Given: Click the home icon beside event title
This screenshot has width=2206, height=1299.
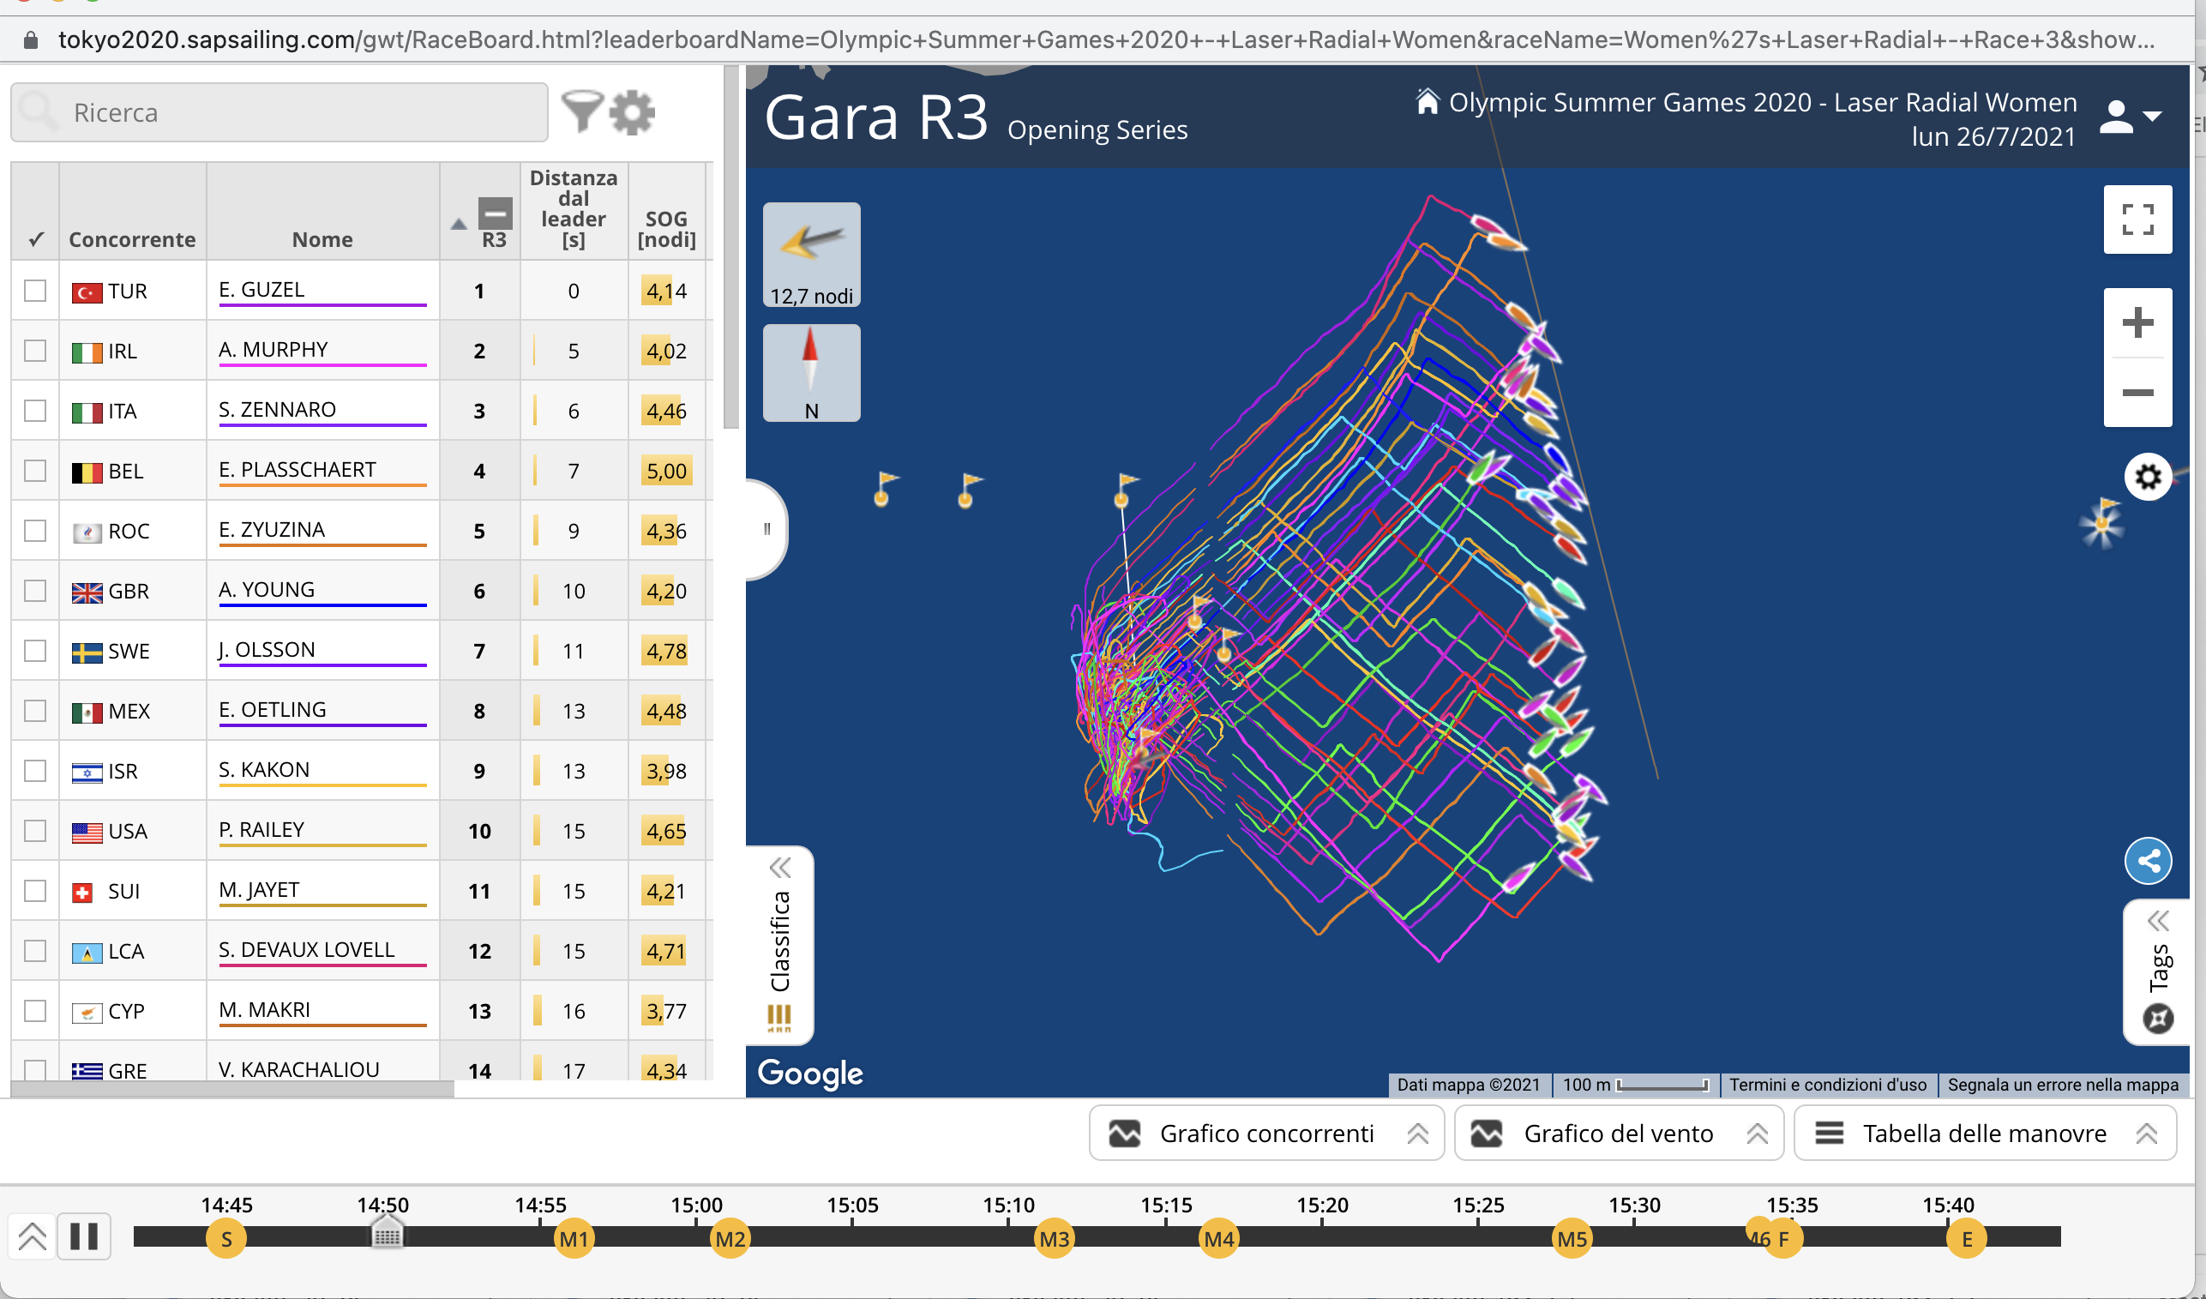Looking at the screenshot, I should tap(1427, 102).
